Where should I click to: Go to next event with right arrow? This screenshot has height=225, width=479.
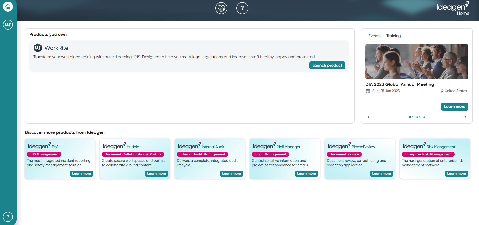point(465,117)
